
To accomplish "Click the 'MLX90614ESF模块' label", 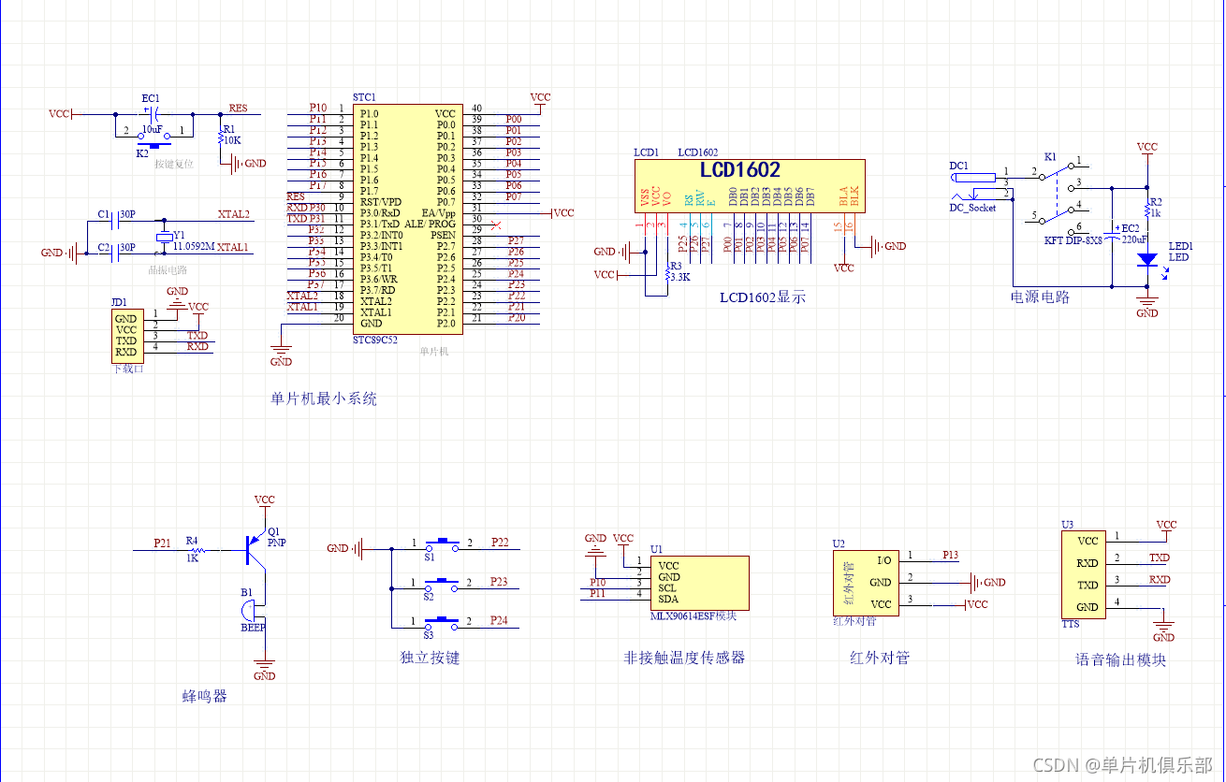I will [693, 615].
